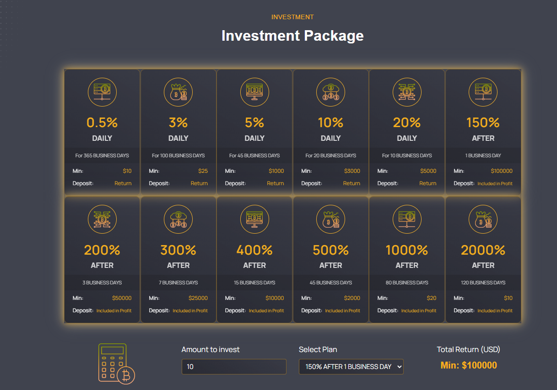Click the Amount to invest field
The height and width of the screenshot is (390, 557).
[234, 367]
